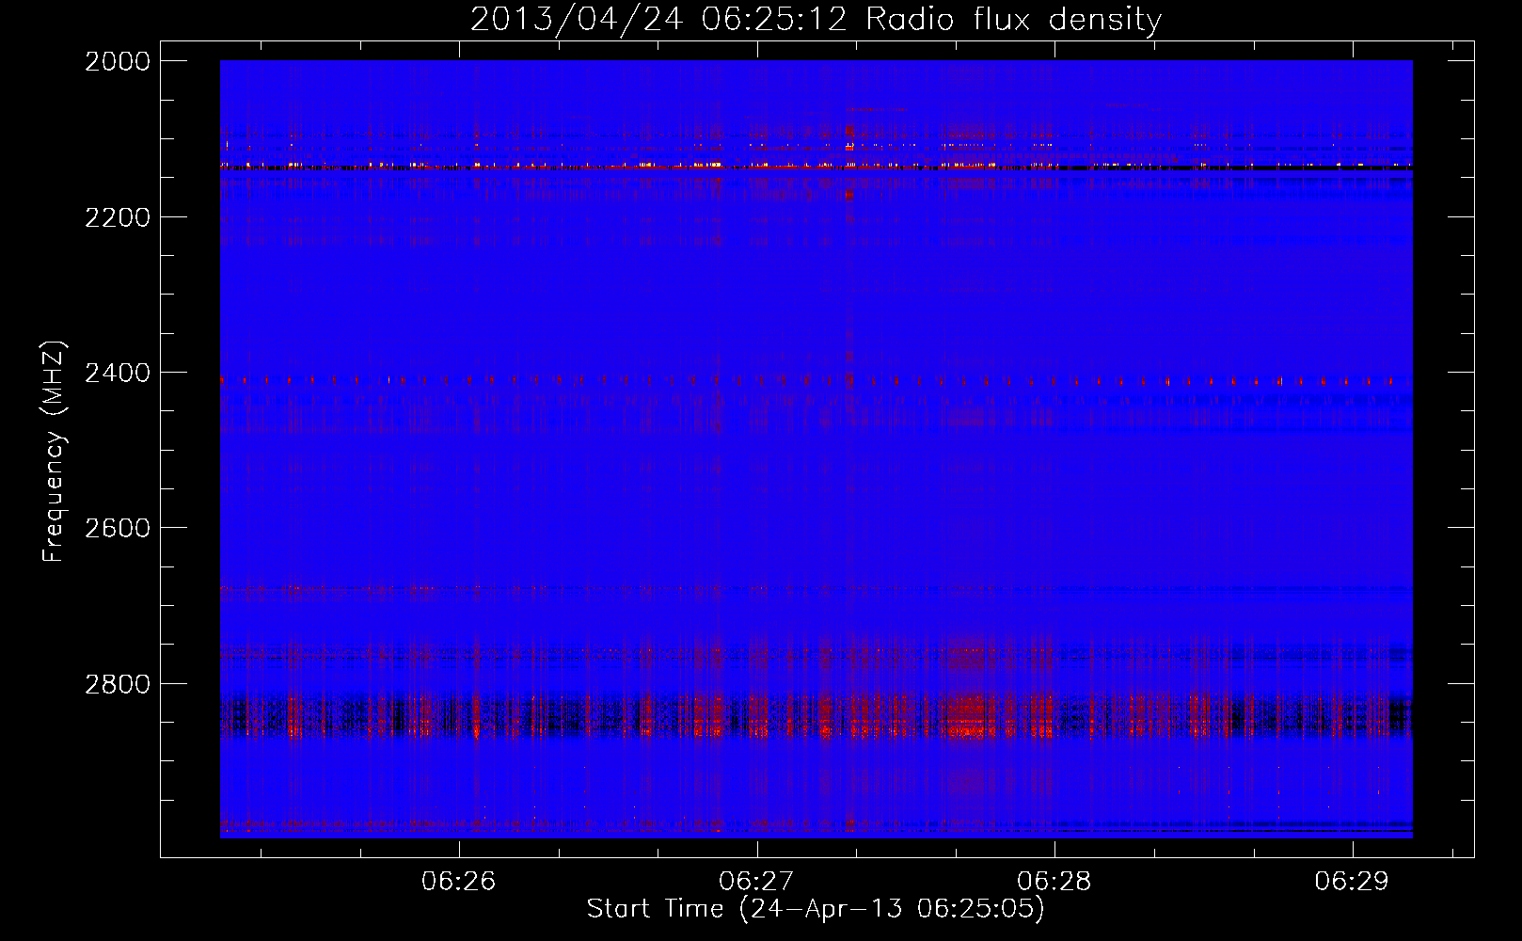Click the 2400 frequency axis label
The height and width of the screenshot is (941, 1522).
coord(118,373)
